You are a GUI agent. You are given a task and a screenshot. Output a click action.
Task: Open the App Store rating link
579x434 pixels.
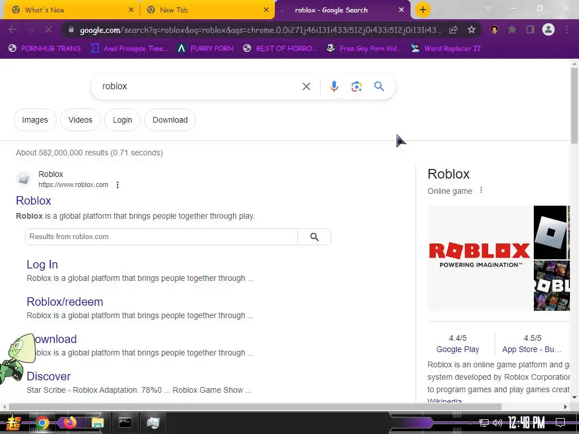pos(532,349)
